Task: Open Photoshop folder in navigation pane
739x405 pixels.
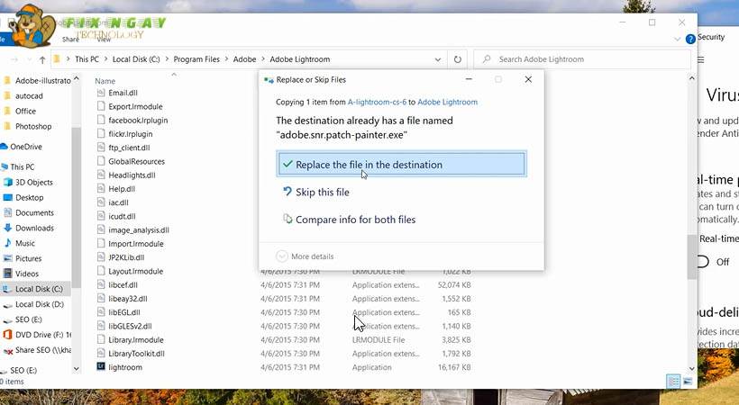Action: [33, 126]
